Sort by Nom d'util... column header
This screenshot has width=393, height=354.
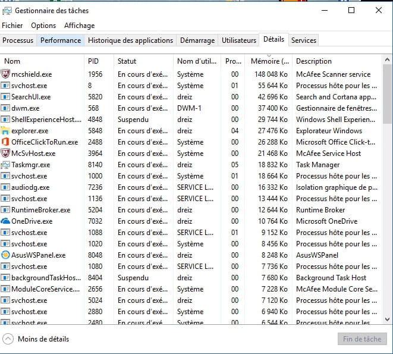point(197,61)
